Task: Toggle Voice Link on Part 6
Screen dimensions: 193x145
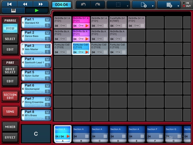Action: click(34, 92)
